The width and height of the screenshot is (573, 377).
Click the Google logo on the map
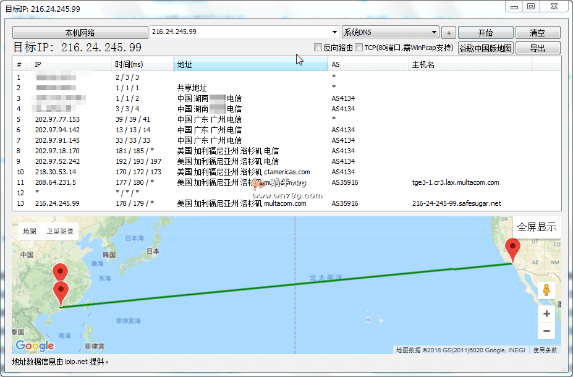[x=34, y=345]
